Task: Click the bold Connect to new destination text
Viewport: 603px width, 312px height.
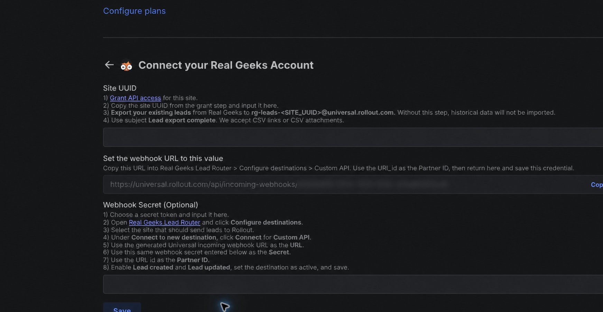Action: point(174,237)
